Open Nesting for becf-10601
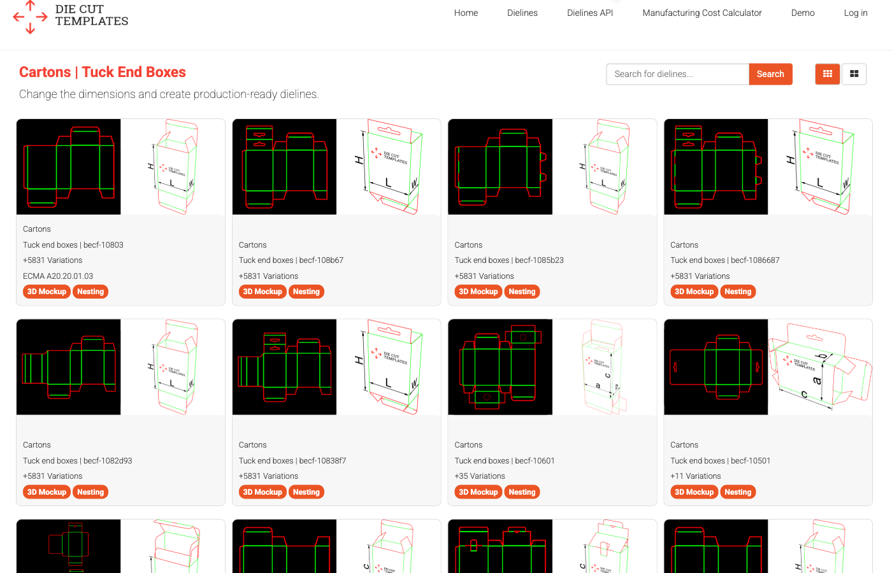 pos(522,492)
